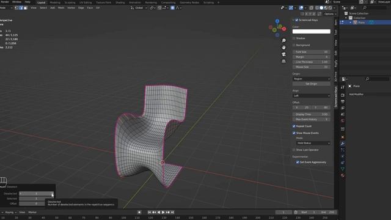Toggle X-ray icon in viewport header

pos(312,8)
